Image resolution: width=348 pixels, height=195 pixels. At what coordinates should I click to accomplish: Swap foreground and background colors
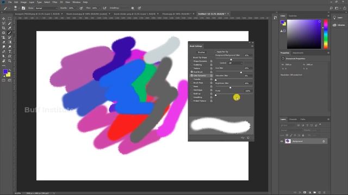pos(9,70)
